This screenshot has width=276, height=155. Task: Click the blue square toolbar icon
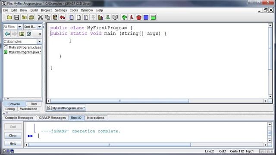pyautogui.click(x=146, y=17)
